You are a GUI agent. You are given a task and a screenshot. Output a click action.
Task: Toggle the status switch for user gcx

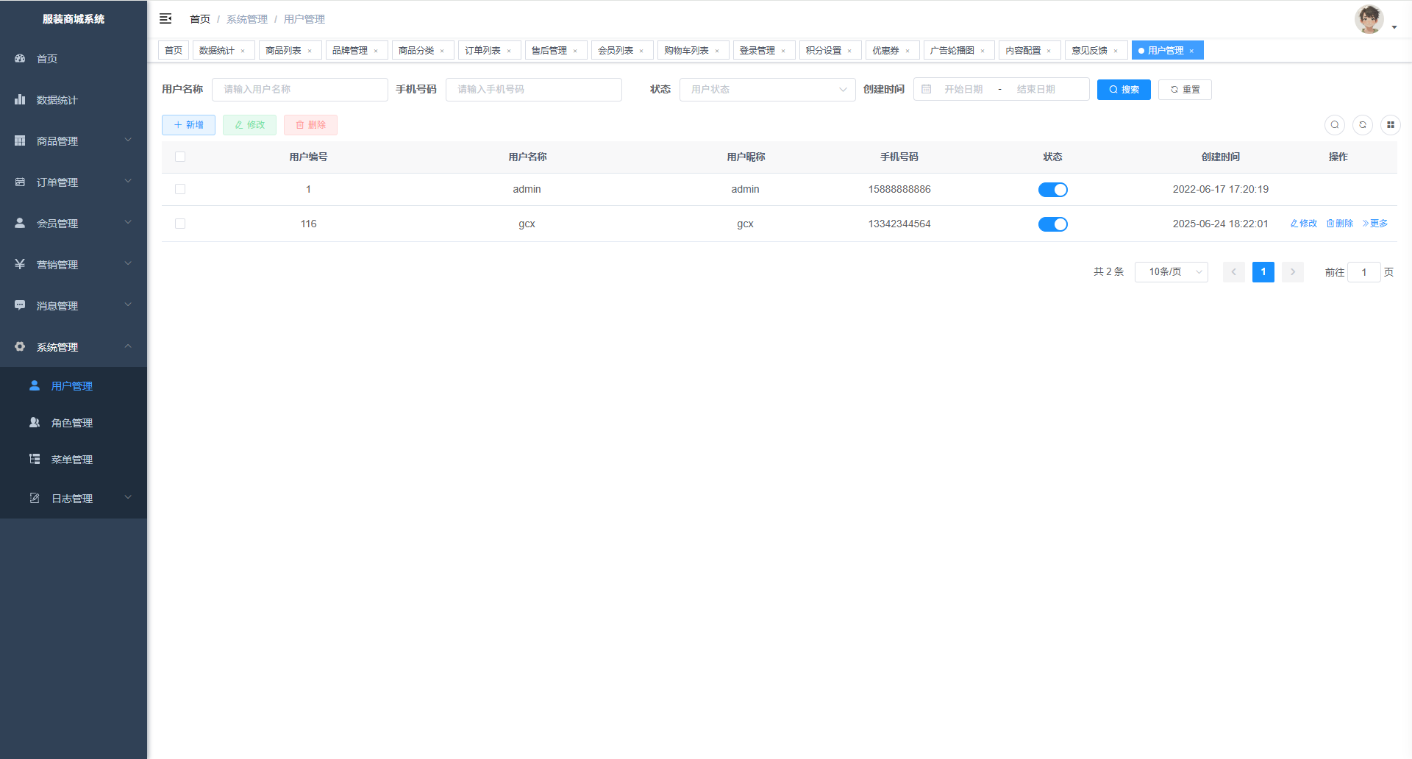[1052, 224]
